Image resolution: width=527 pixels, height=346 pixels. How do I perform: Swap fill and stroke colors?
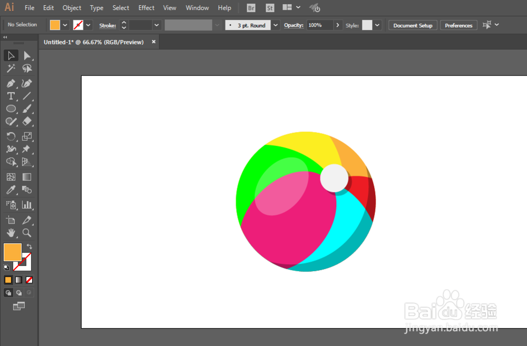click(29, 246)
